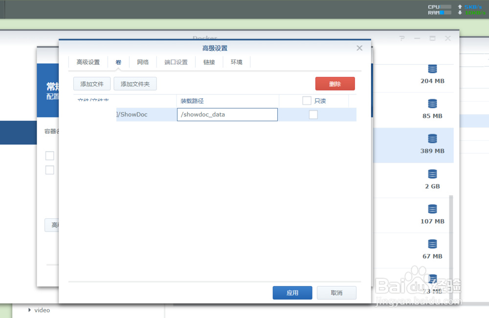489x318 pixels.
Task: Enable read-only for the ShowDoc row
Action: (313, 114)
